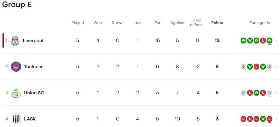
Task: Click Liverpool's latest underlined win badge
Action: 269,40
